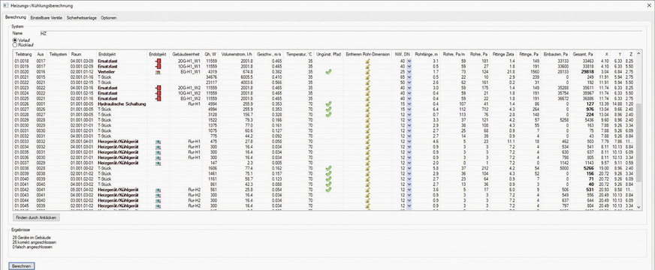Select the Vorlauf radio button

[x=15, y=40]
